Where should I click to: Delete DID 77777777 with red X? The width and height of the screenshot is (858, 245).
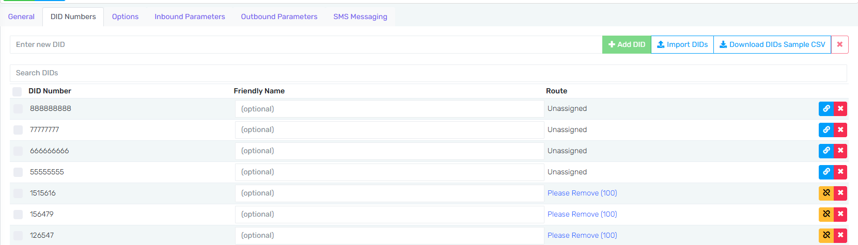[840, 130]
